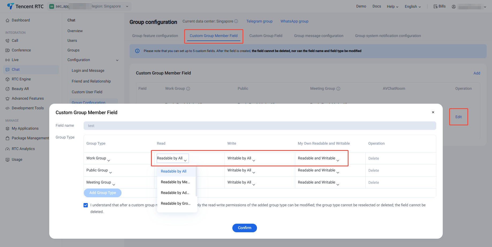
Task: Click the RTC Engine cube icon
Action: click(x=7, y=79)
